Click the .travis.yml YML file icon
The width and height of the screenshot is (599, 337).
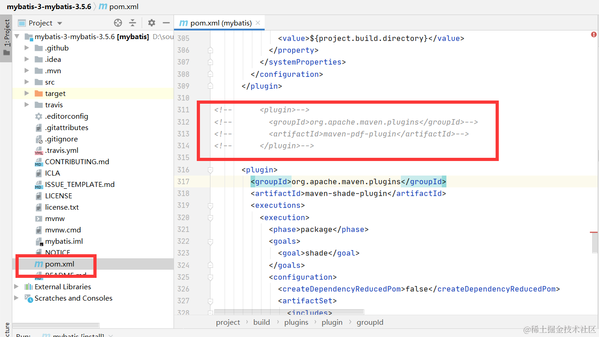coord(39,151)
